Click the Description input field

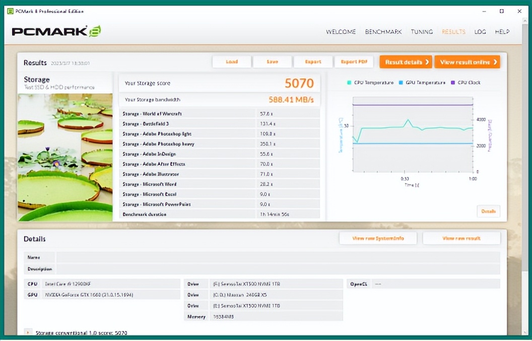(x=278, y=269)
